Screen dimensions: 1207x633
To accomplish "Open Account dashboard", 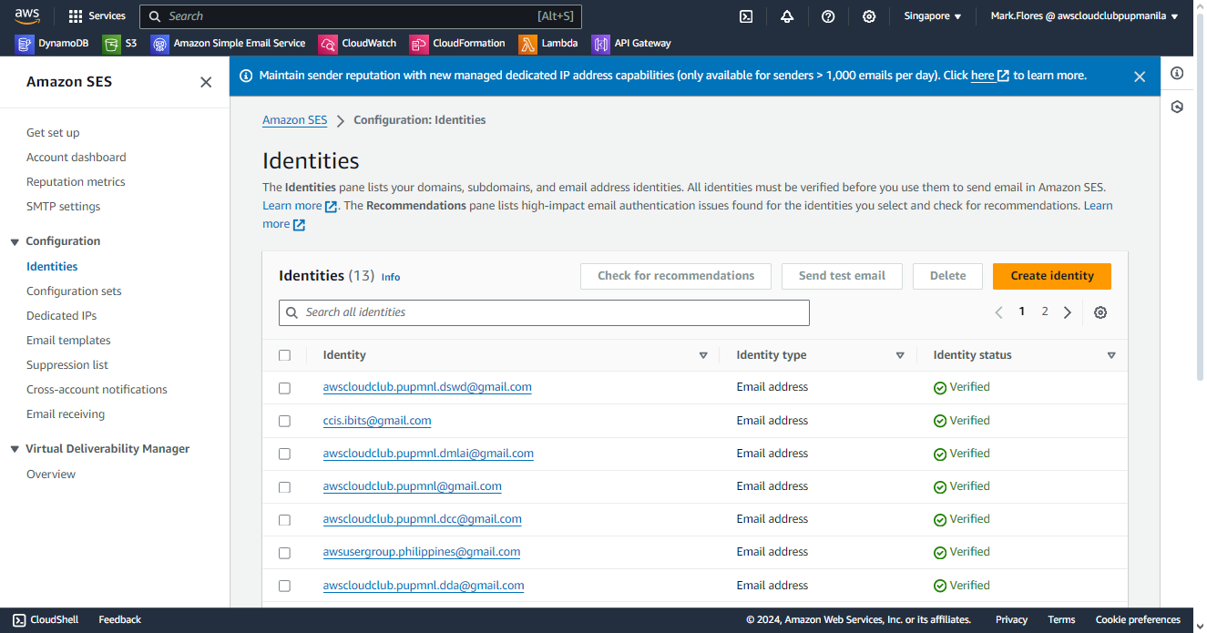I will tap(77, 158).
